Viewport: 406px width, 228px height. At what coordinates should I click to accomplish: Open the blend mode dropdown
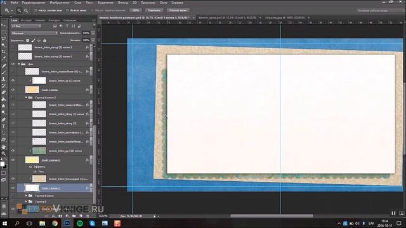tap(34, 33)
